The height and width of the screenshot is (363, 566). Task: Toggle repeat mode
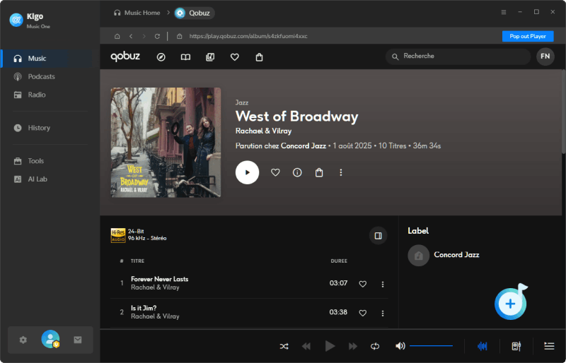pos(375,347)
